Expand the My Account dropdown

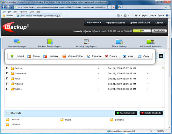pos(94,23)
